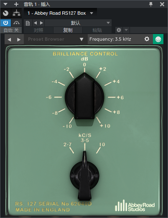Image resolution: width=168 pixels, height=218 pixels.
Task: Expand the Preset Browser dropdown arrow
Action: 81,39
